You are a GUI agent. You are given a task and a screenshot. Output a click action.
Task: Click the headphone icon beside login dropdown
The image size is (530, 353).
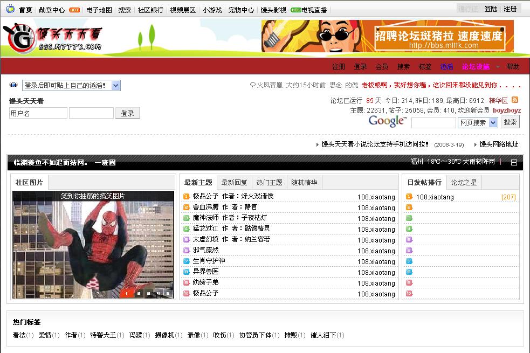point(13,85)
